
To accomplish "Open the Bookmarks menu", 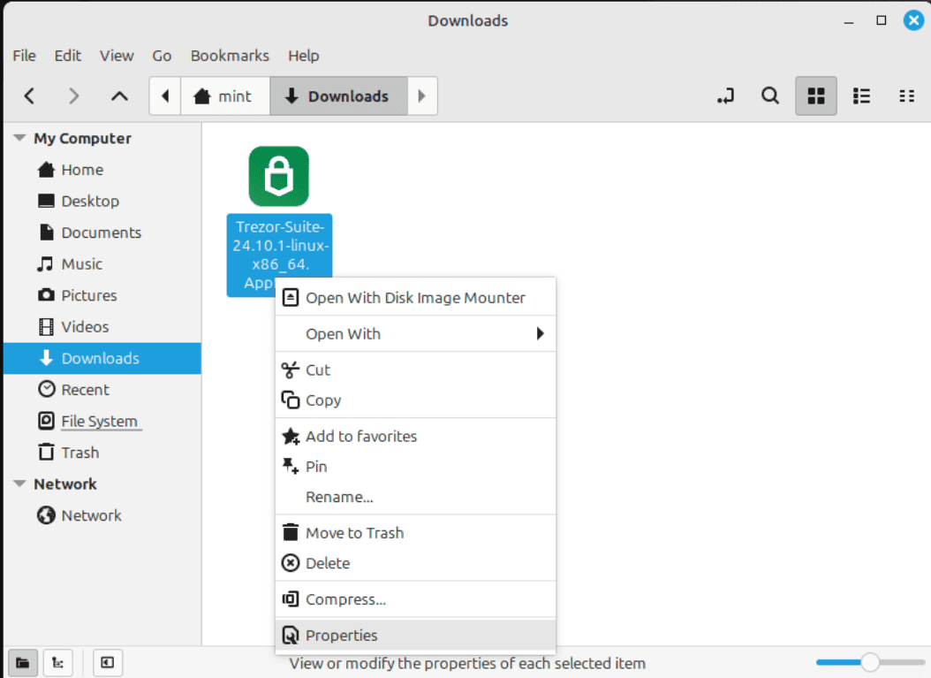I will pyautogui.click(x=230, y=56).
